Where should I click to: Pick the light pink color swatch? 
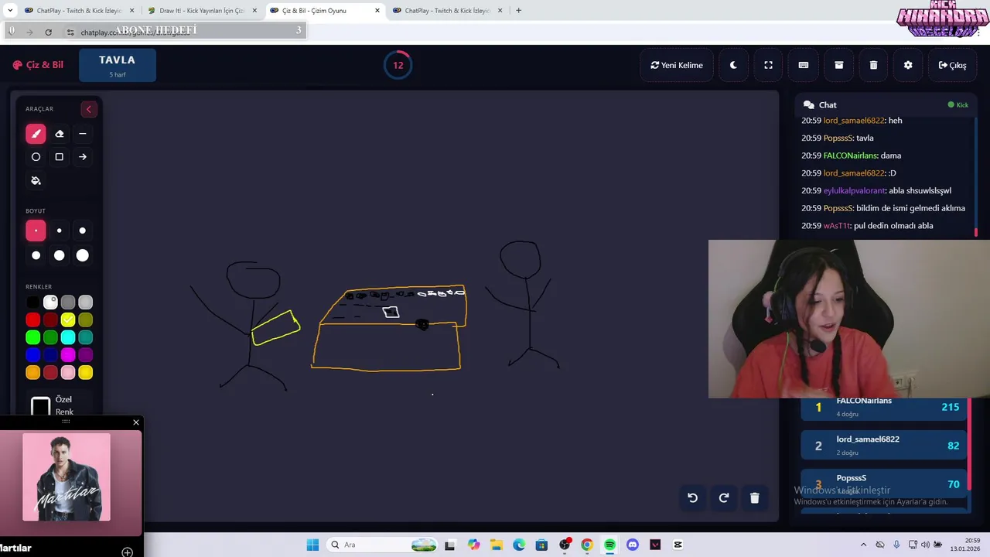point(68,373)
